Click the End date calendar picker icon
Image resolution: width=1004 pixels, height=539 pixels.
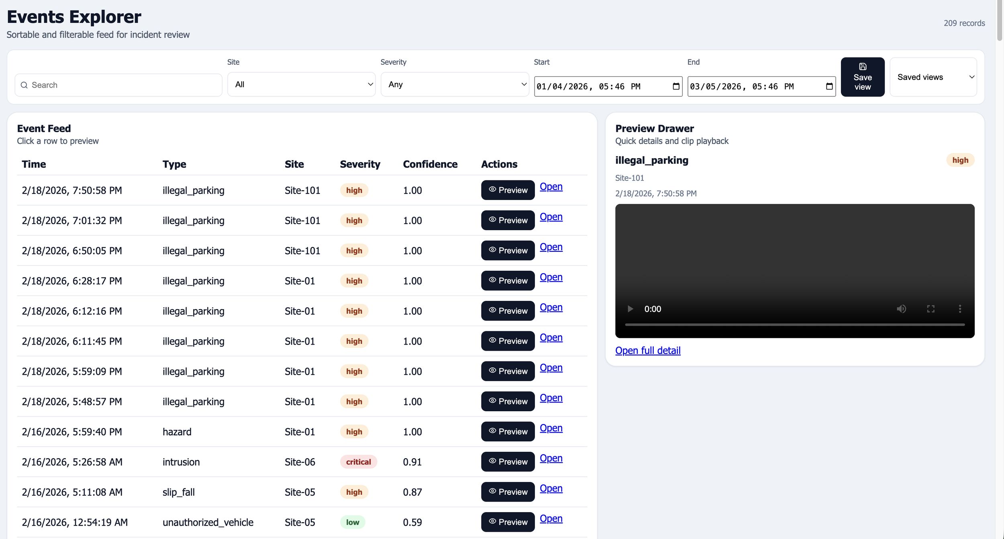(x=829, y=86)
